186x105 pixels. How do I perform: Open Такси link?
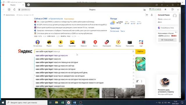[123, 31]
